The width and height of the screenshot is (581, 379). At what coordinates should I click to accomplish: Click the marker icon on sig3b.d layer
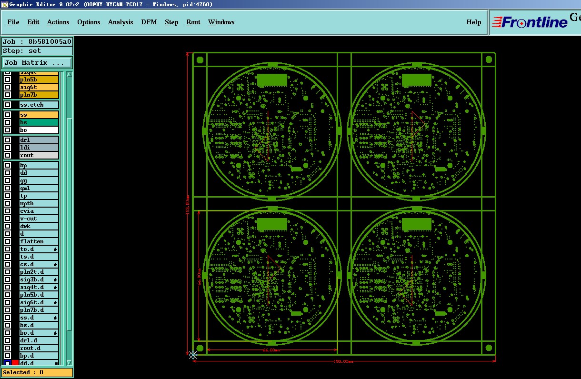pyautogui.click(x=55, y=279)
